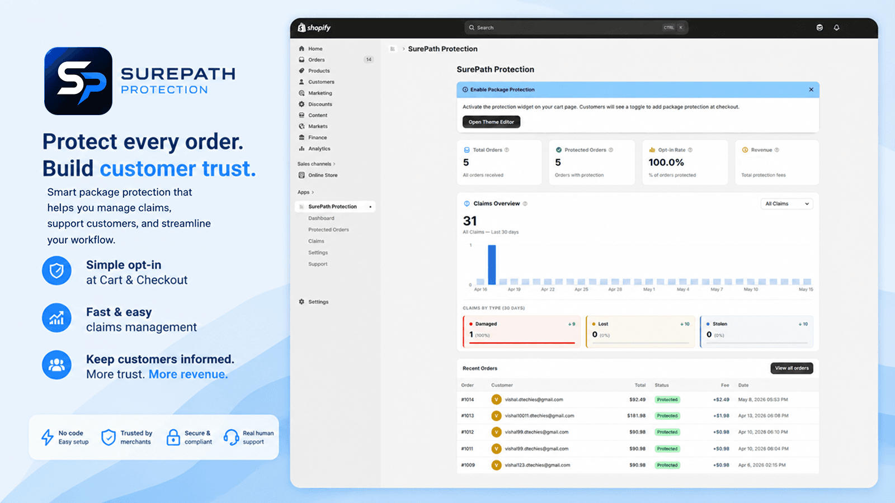Click the info icon next to Total Orders
This screenshot has width=895, height=503.
(507, 150)
